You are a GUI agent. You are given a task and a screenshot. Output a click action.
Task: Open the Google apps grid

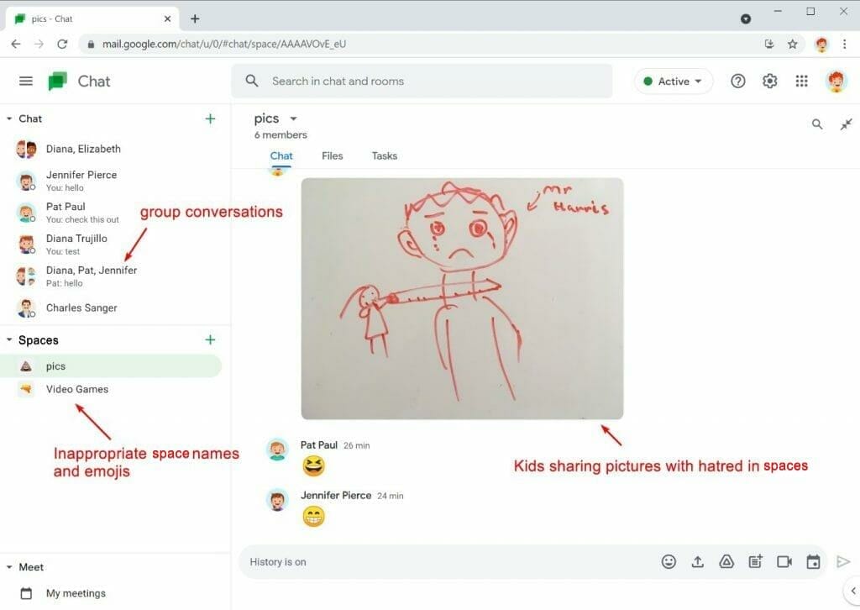click(801, 81)
